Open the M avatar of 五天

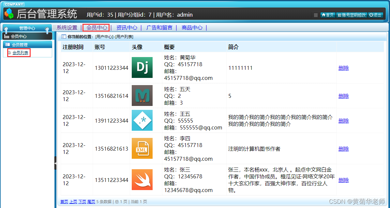coord(142,96)
